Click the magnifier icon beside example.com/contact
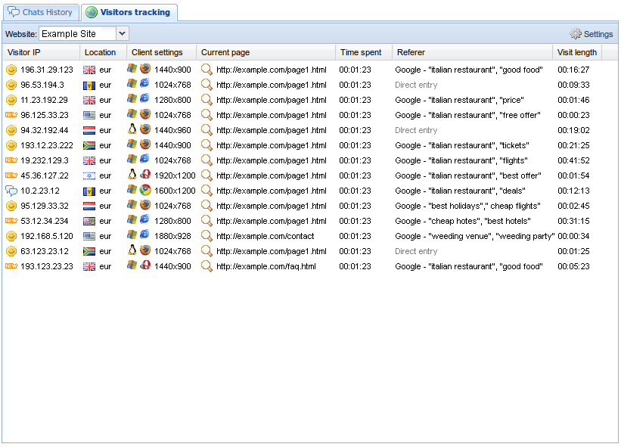 206,236
